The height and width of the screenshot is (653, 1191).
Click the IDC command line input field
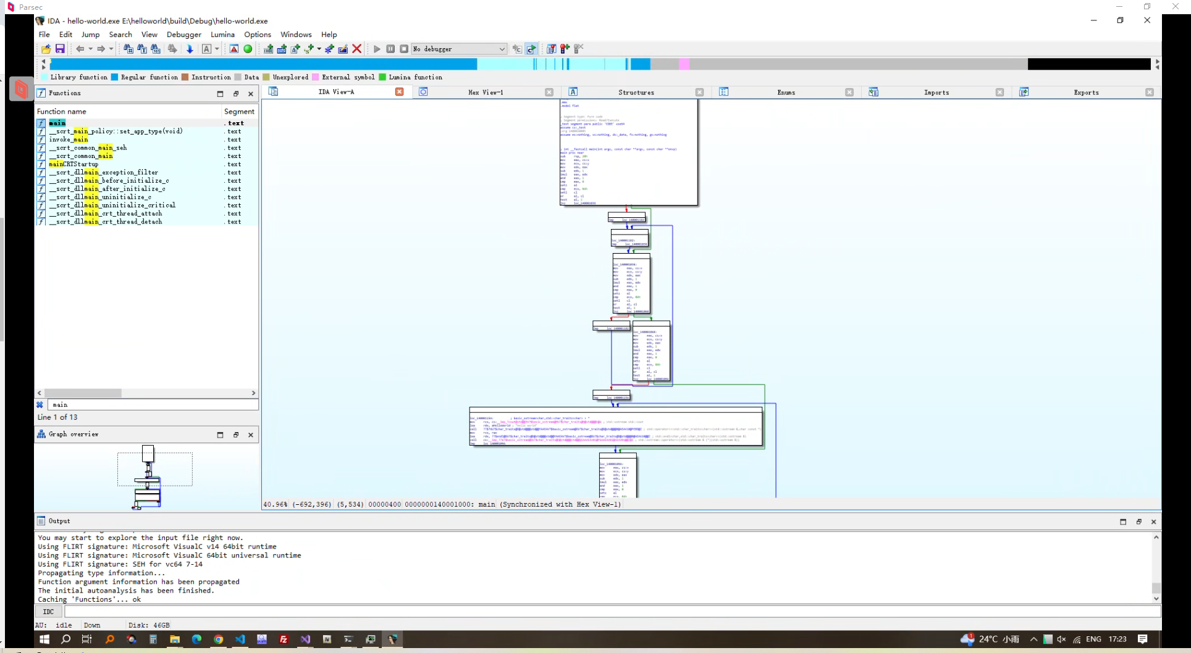612,612
